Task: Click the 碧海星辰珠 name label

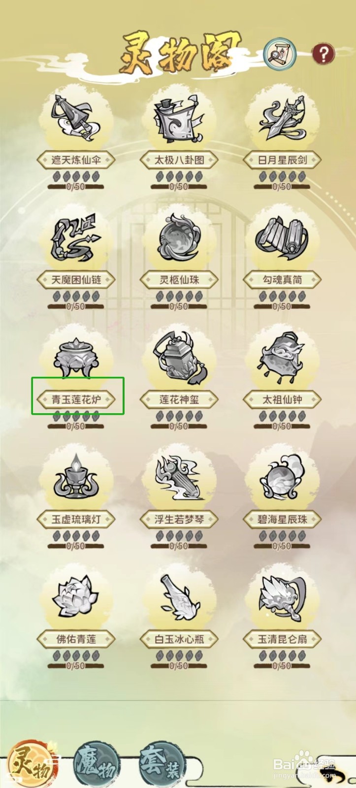Action: click(282, 520)
